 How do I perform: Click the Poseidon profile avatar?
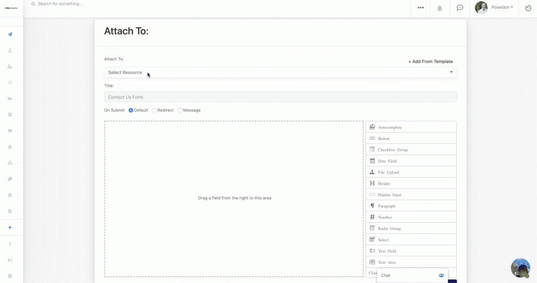tap(481, 7)
